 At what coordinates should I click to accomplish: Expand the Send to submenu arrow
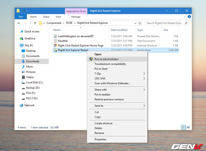coord(144,106)
